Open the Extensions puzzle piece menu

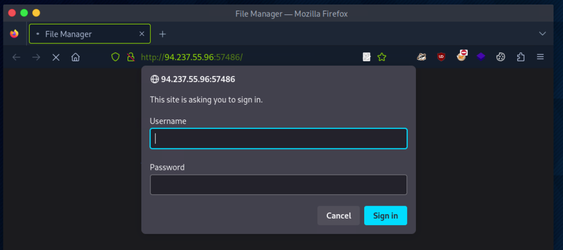(x=521, y=57)
